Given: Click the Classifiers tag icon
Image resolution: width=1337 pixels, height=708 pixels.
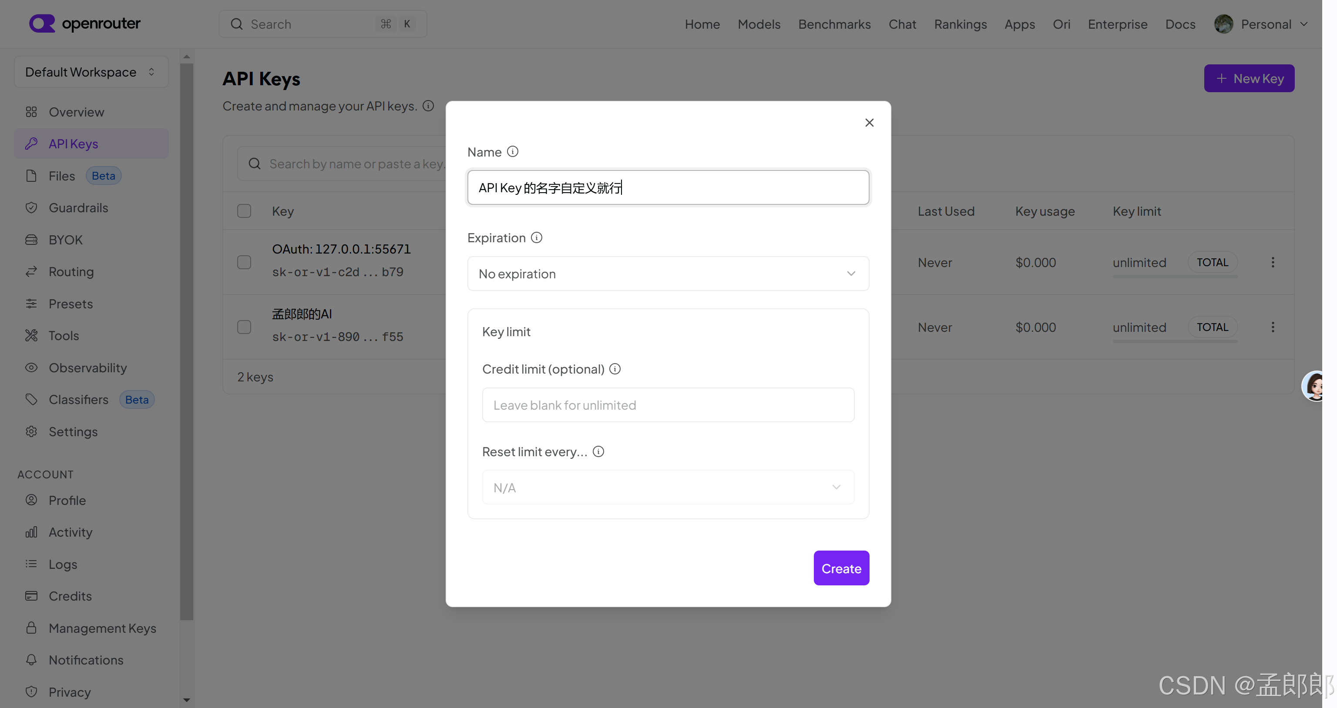Looking at the screenshot, I should click(x=31, y=399).
